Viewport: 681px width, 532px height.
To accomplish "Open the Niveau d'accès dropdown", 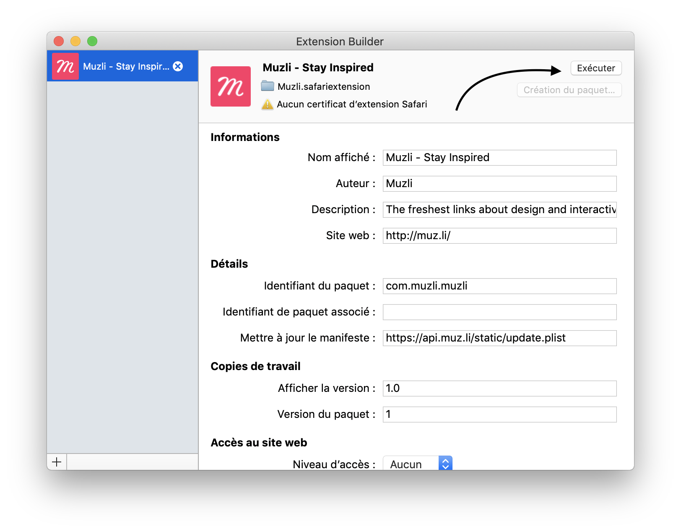I will pyautogui.click(x=418, y=464).
